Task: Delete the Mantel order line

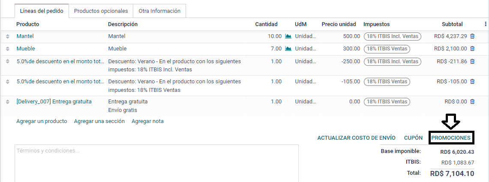Action: (x=472, y=36)
